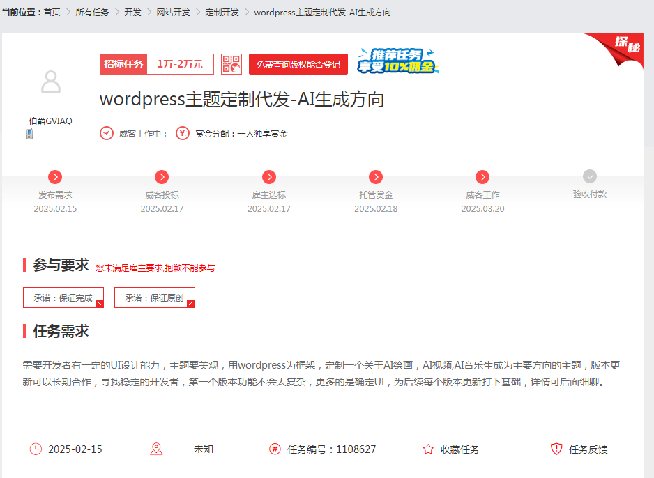Click the 招标任务 label badge
The image size is (654, 478).
123,64
